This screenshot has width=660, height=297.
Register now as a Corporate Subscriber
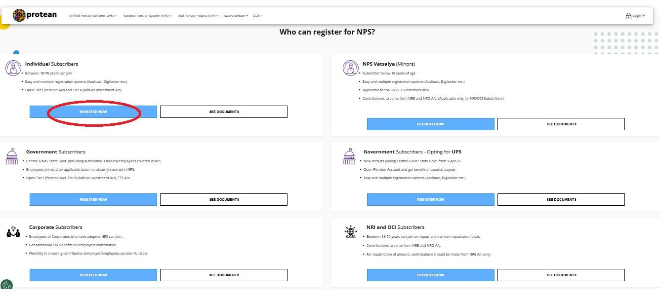pos(93,275)
